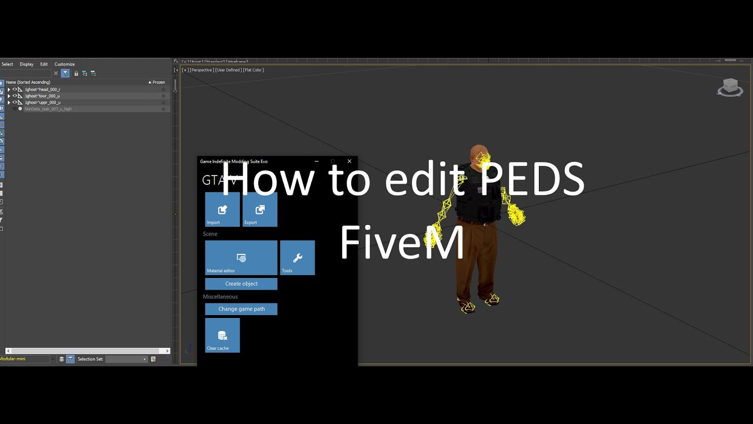Image resolution: width=753 pixels, height=424 pixels.
Task: Click the collapse-all hierarchy icon
Action: coord(93,73)
